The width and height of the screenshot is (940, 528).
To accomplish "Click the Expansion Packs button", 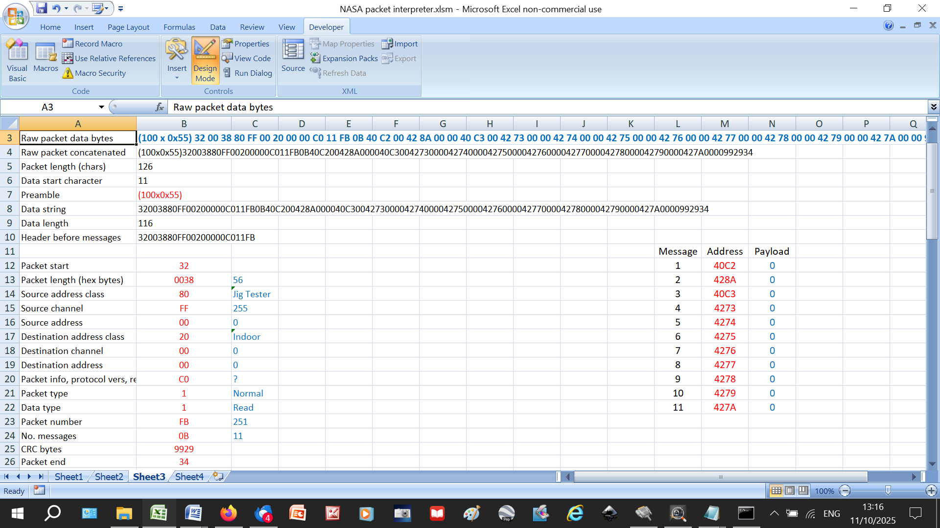I will coord(344,58).
